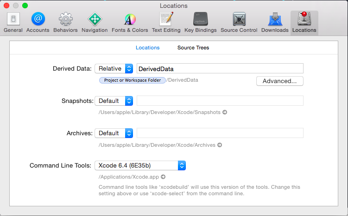Close the Locations preferences window
348x216 pixels.
click(6, 6)
